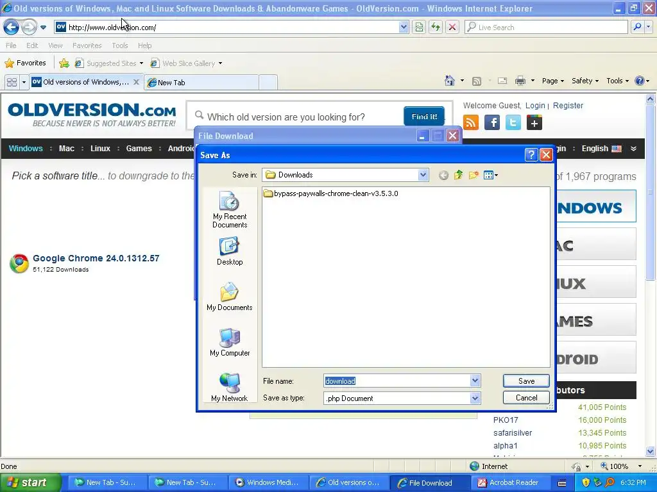657x492 pixels.
Task: Click the File name text field
Action: [x=397, y=381]
